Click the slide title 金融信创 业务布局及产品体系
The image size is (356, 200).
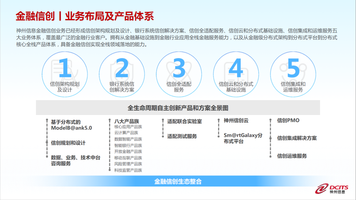coord(85,16)
